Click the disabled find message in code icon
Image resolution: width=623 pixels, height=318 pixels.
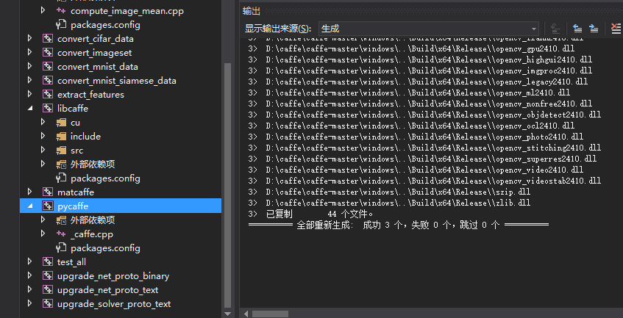(555, 29)
